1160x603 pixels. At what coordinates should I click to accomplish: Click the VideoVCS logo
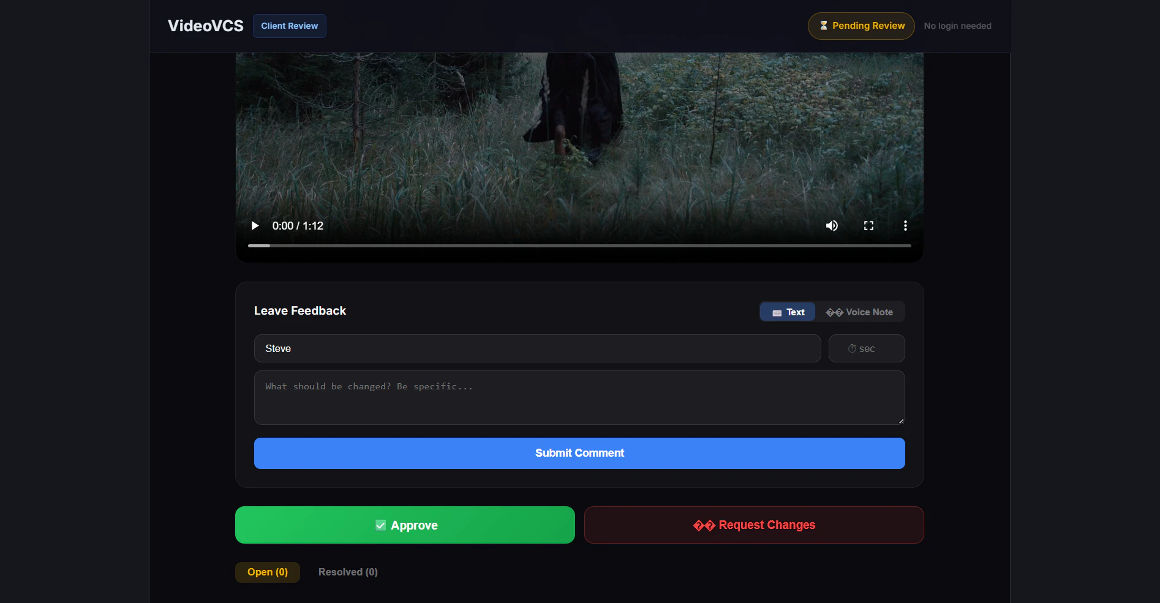tap(205, 26)
